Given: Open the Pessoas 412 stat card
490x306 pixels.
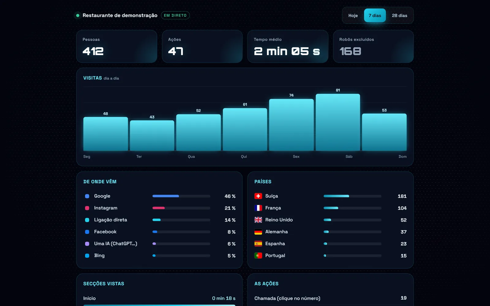Looking at the screenshot, I should pyautogui.click(x=117, y=47).
